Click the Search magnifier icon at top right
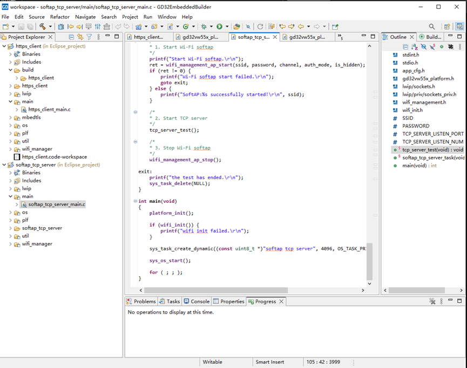Viewport: 467px width, 368px height. (432, 26)
